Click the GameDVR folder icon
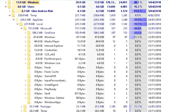Screen dimensions: 170x112 pyautogui.click(x=29, y=76)
